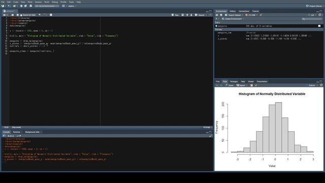Click the Print icon in main toolbar
The width and height of the screenshot is (325, 183).
pyautogui.click(x=30, y=6)
